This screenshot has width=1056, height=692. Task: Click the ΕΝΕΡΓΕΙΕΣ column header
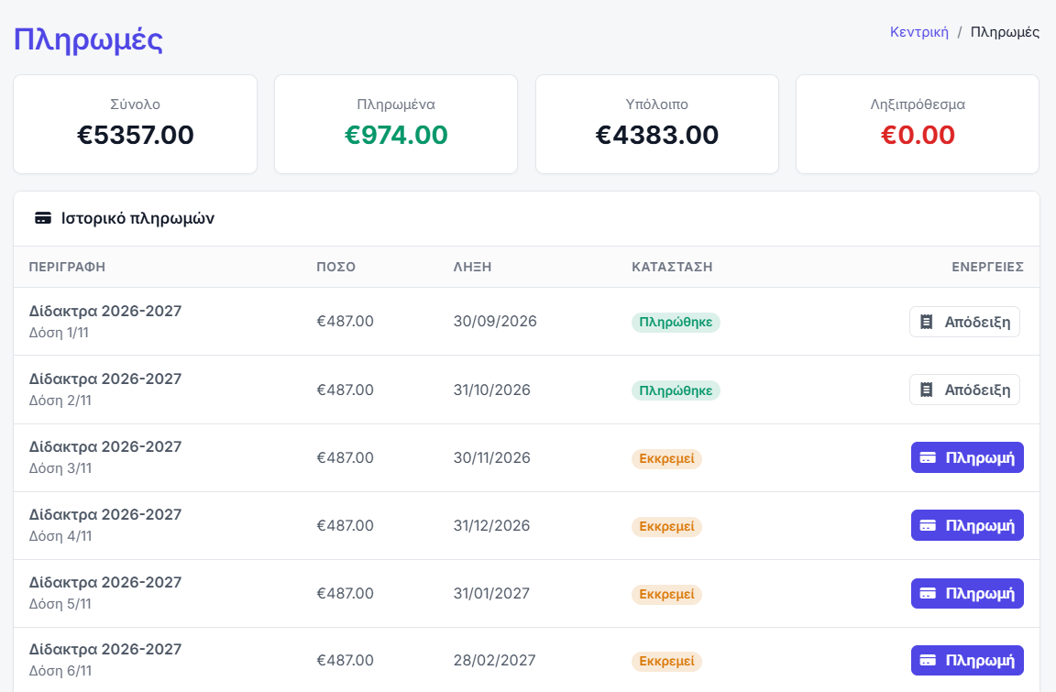[987, 267]
